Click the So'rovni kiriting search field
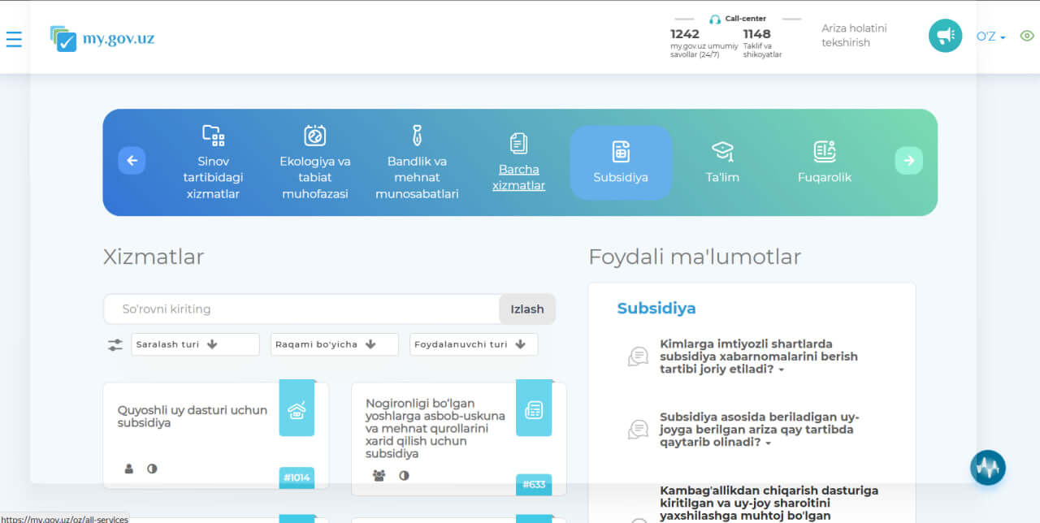Screen dimensions: 1040x523 click(301, 309)
